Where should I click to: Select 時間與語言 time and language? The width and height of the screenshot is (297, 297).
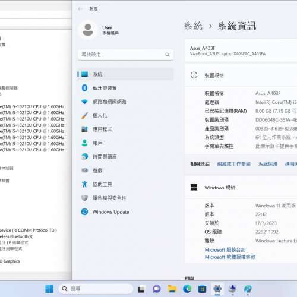(x=125, y=157)
